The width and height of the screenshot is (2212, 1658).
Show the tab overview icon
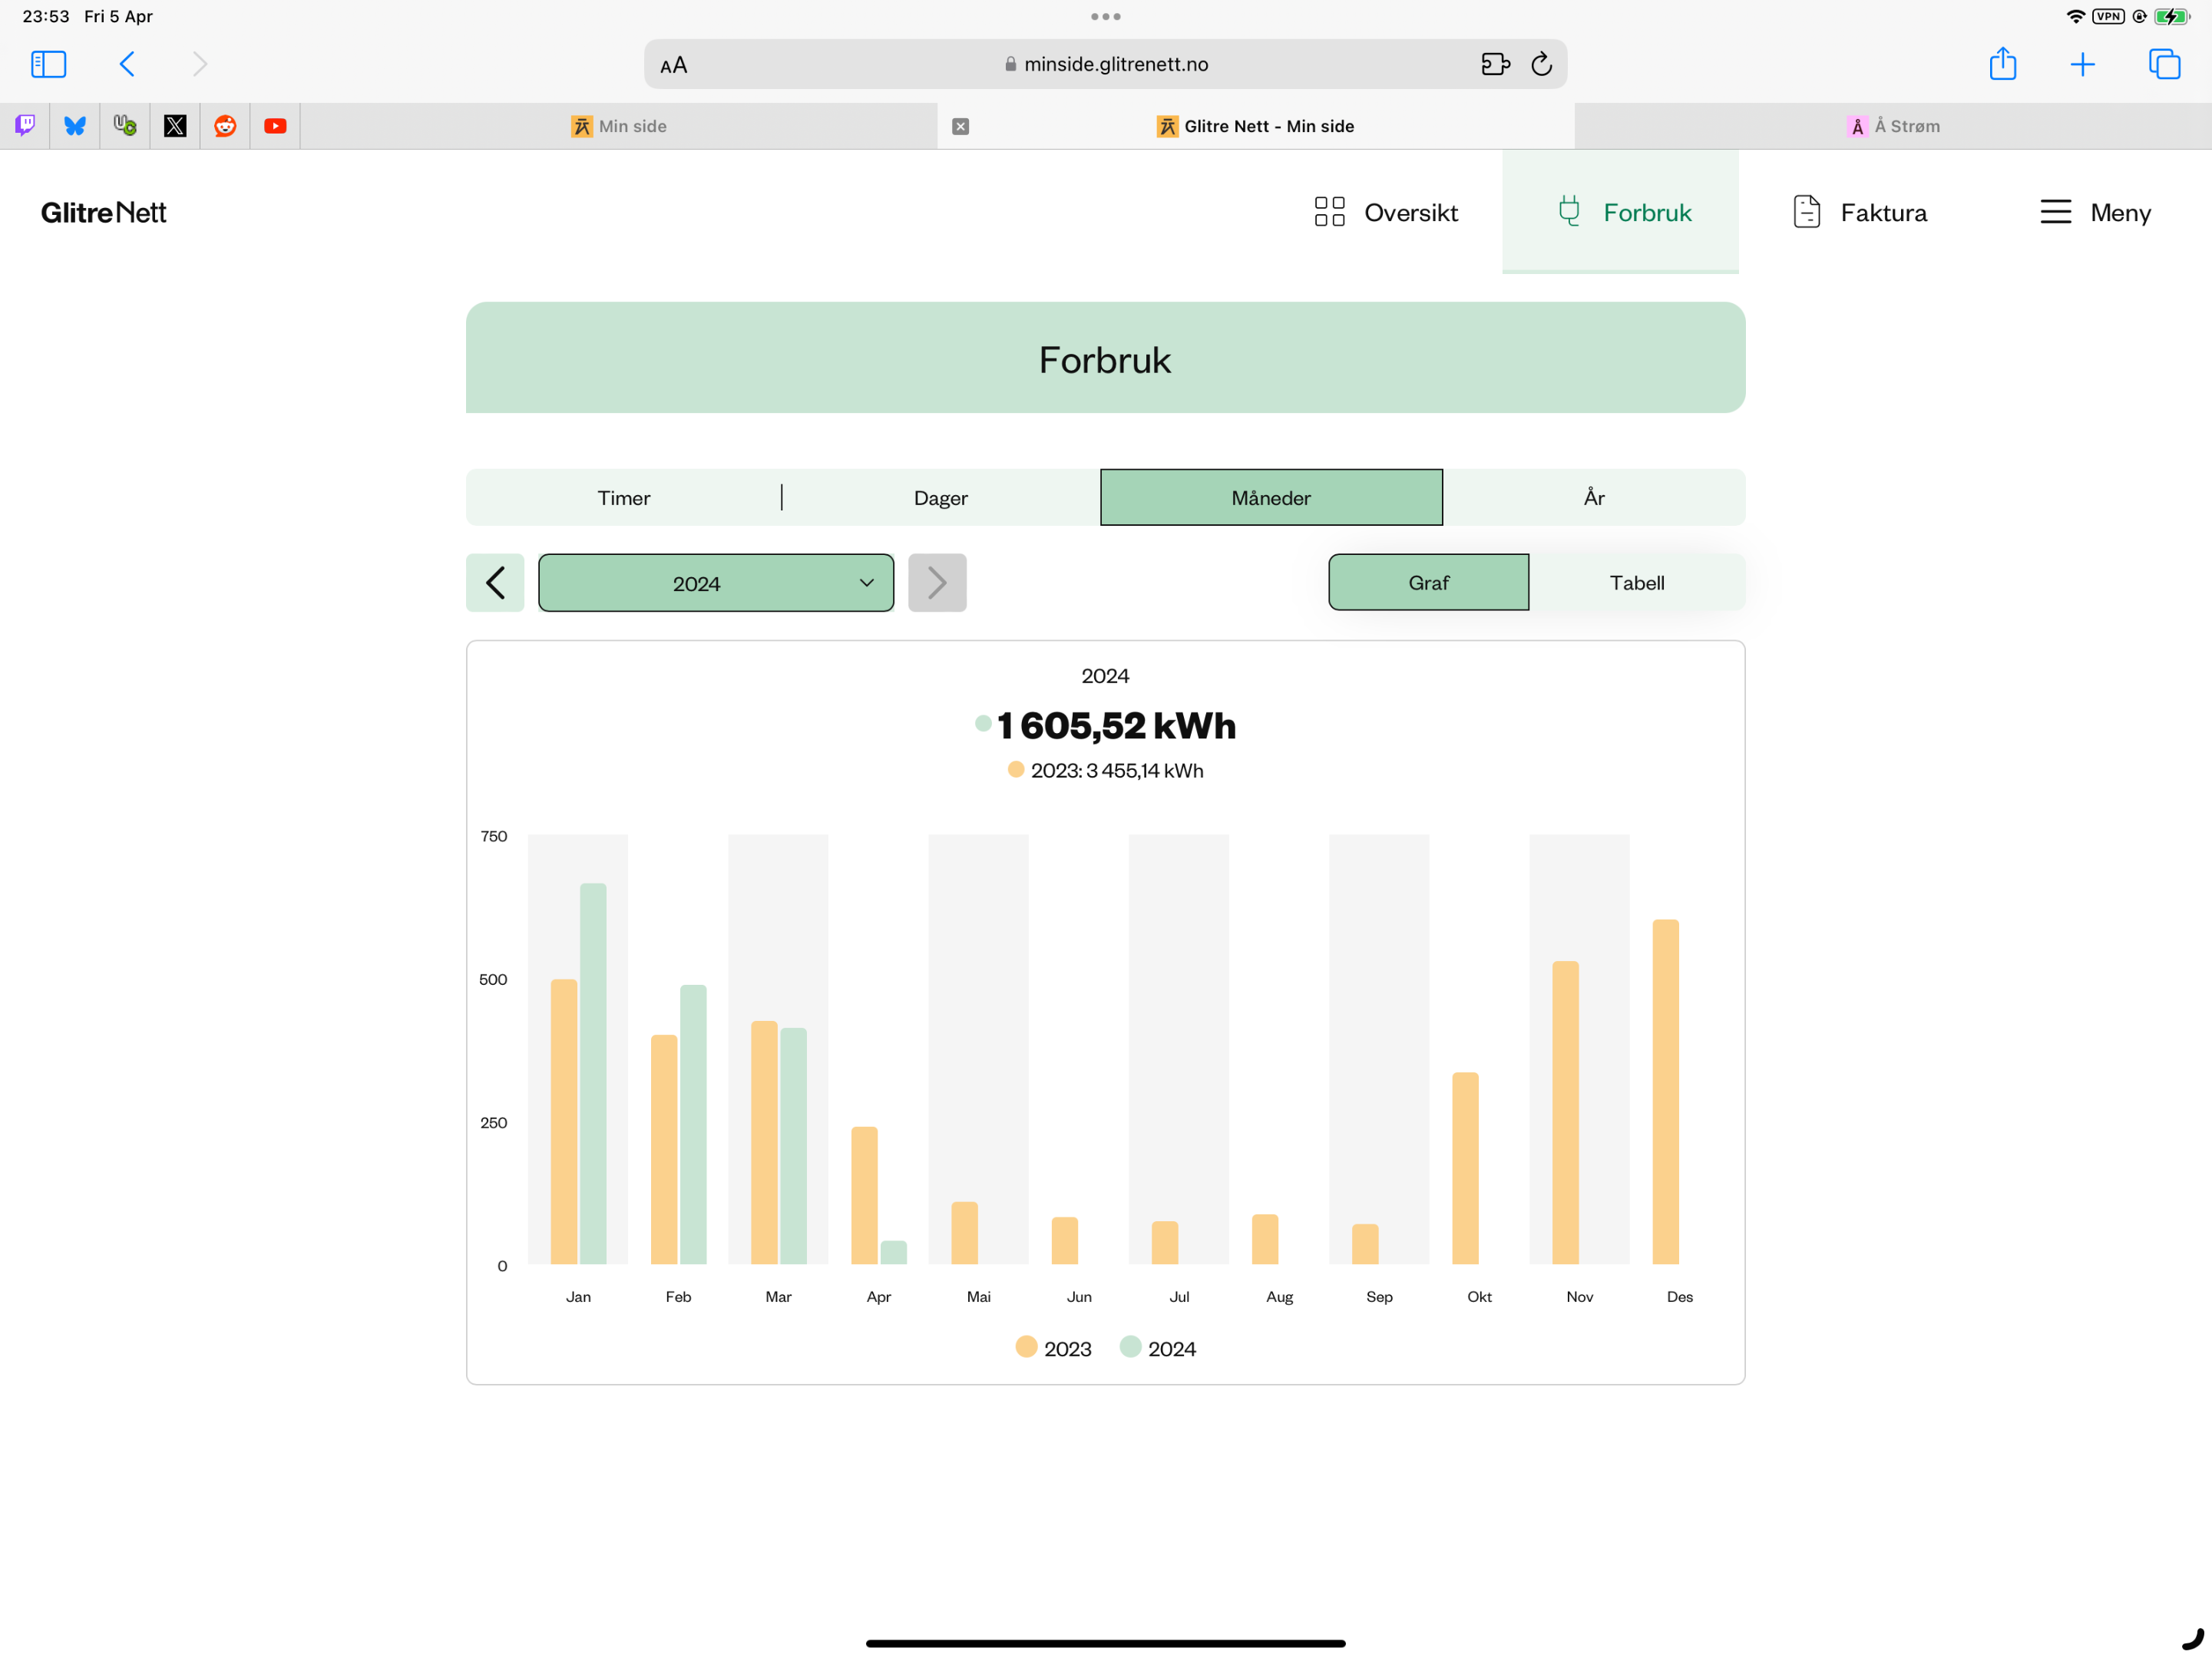pos(2164,64)
